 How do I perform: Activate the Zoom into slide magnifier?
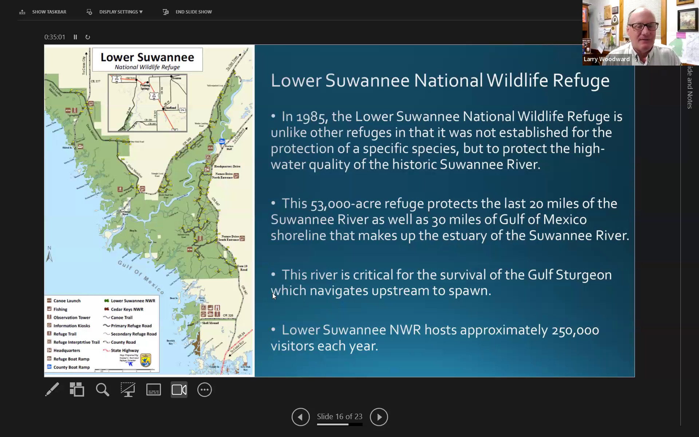[103, 390]
